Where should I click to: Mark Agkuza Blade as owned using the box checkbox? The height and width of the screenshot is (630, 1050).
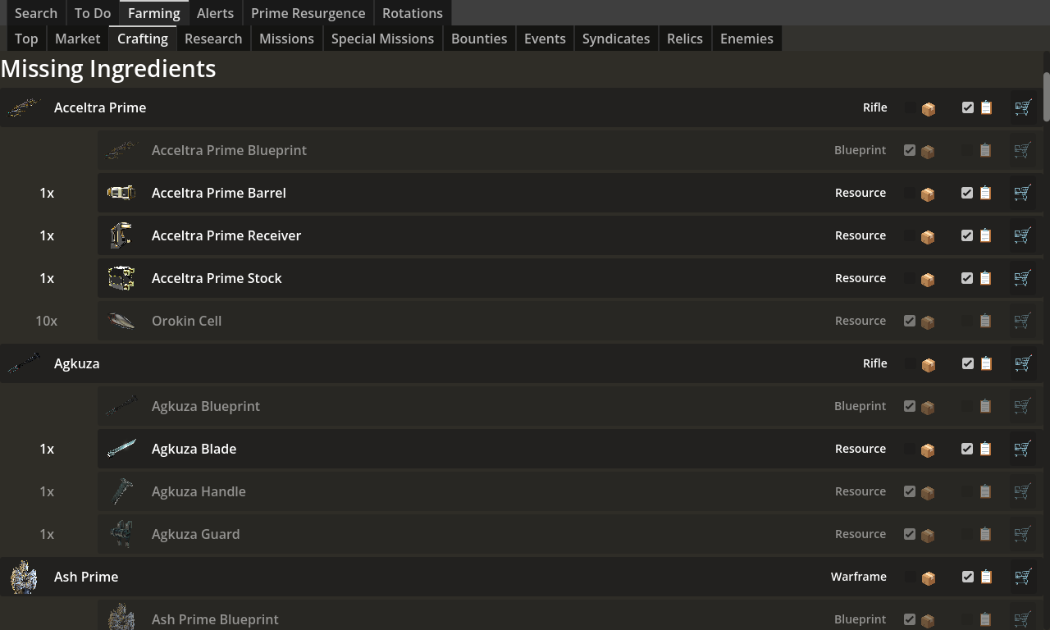pyautogui.click(x=911, y=449)
